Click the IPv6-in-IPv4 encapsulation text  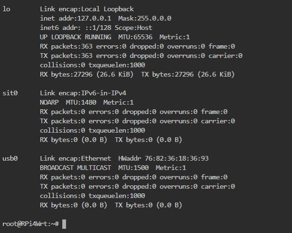[x=103, y=93]
